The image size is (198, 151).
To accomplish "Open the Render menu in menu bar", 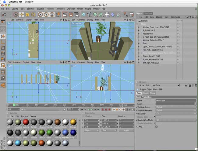I will point(80,9).
